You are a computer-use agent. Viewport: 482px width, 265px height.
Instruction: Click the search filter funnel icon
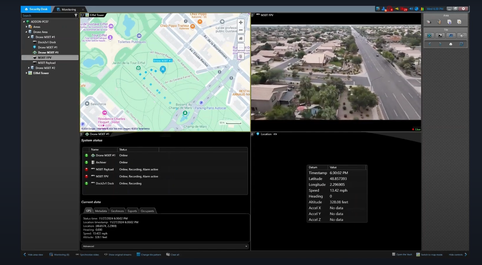76,15
